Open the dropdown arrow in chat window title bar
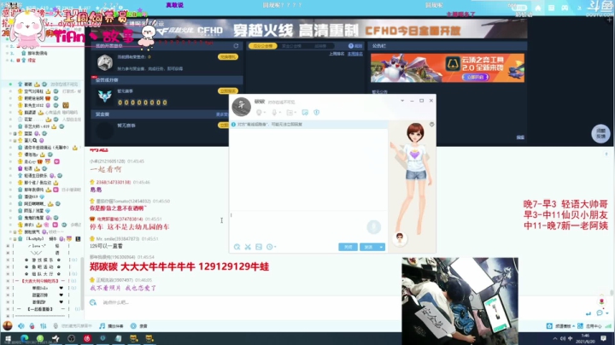Screen dimensions: 615x345 click(402, 101)
